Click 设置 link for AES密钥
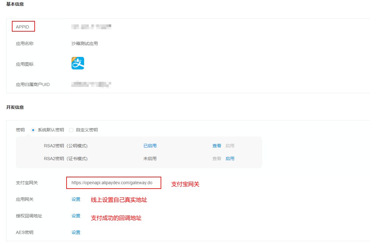Image resolution: width=370 pixels, height=243 pixels. pyautogui.click(x=76, y=232)
